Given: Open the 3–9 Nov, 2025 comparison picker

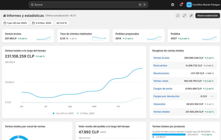Looking at the screenshot, I should point(42,23).
